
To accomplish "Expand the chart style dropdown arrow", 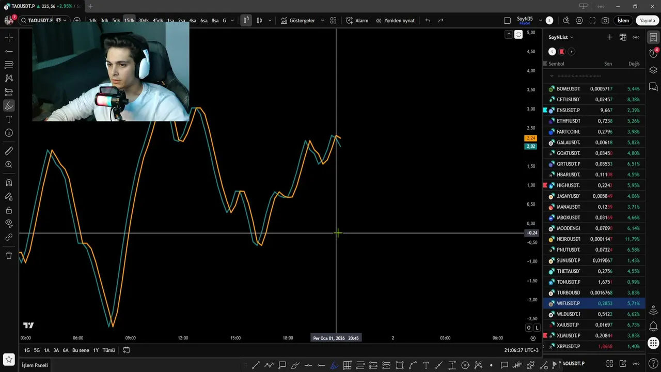I will (x=270, y=21).
